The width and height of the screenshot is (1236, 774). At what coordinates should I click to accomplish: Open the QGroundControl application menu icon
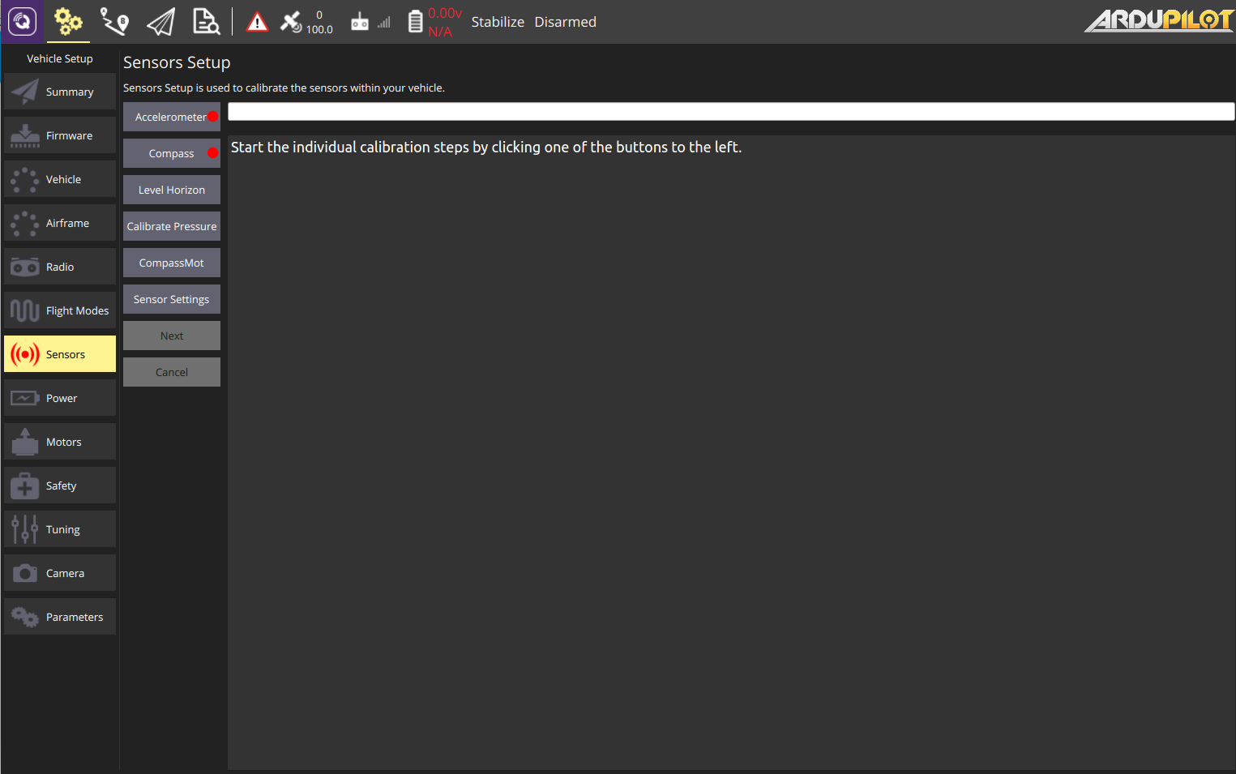[22, 21]
